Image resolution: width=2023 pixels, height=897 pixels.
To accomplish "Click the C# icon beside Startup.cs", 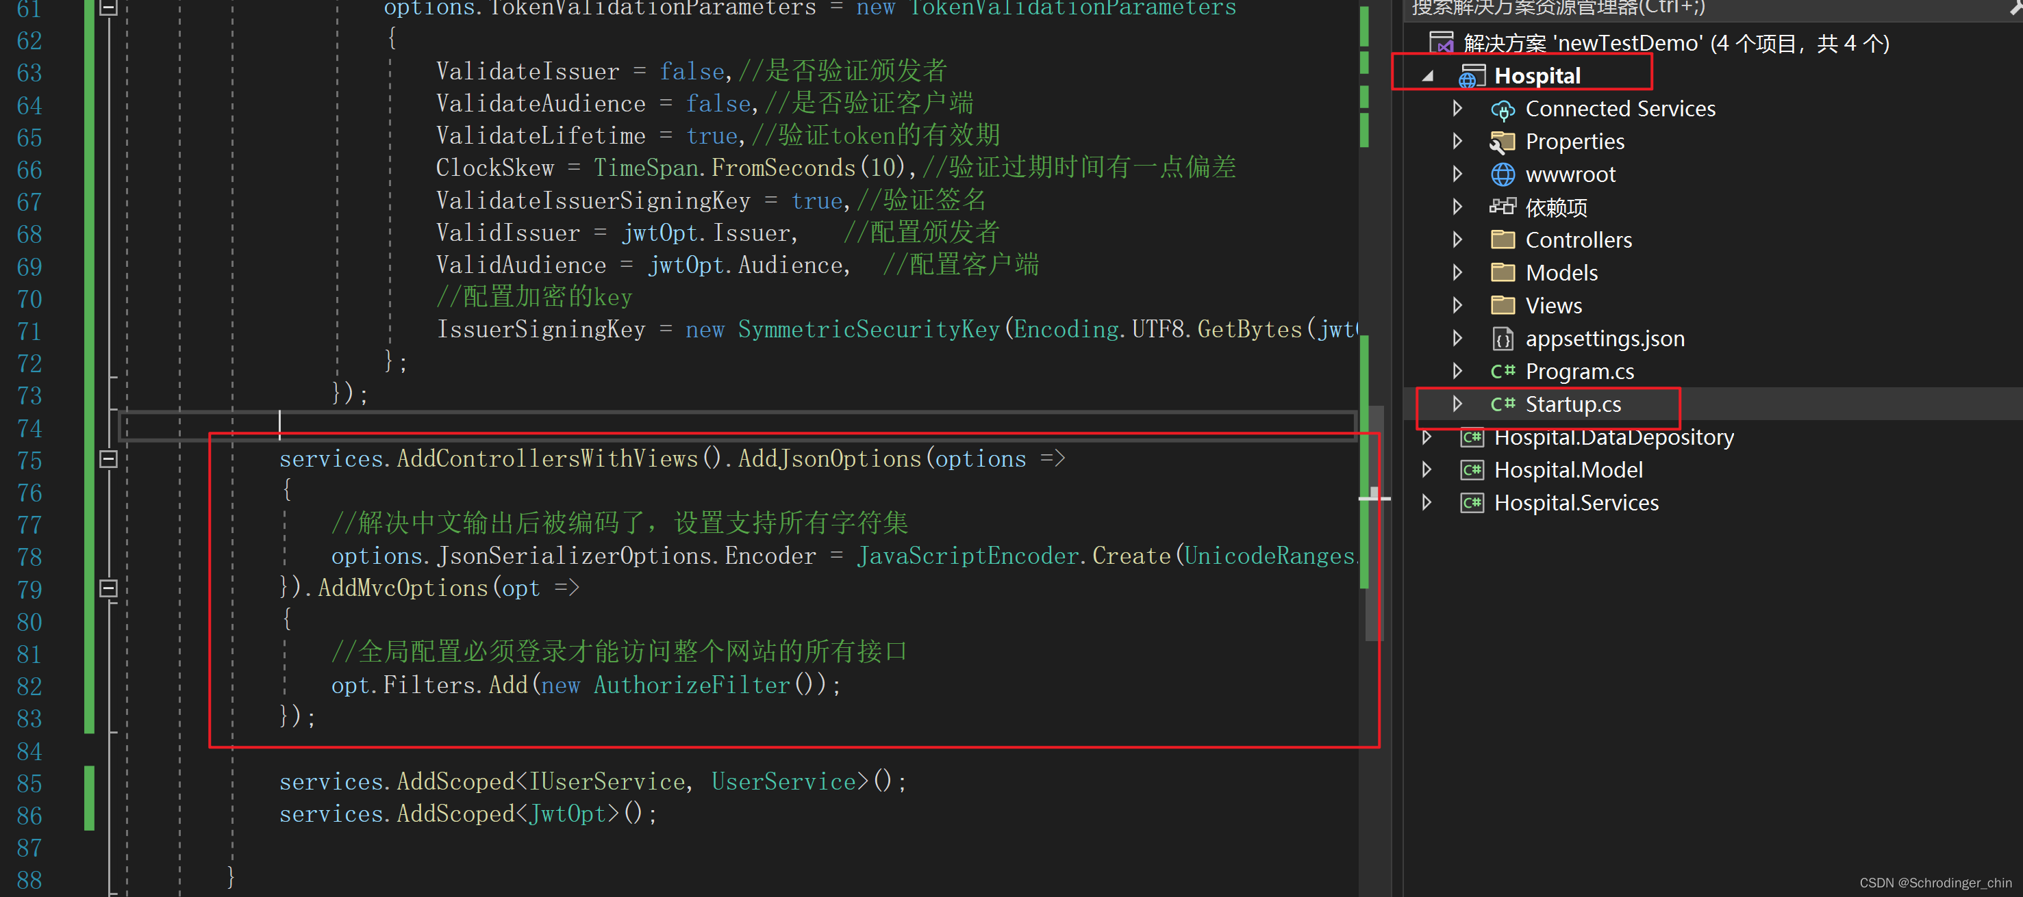I will pos(1503,404).
